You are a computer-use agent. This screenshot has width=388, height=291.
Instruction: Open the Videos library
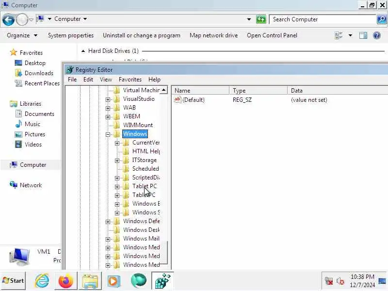click(33, 144)
